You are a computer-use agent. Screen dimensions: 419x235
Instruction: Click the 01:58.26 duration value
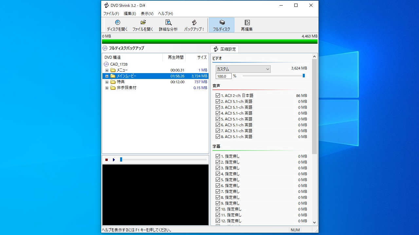point(177,76)
